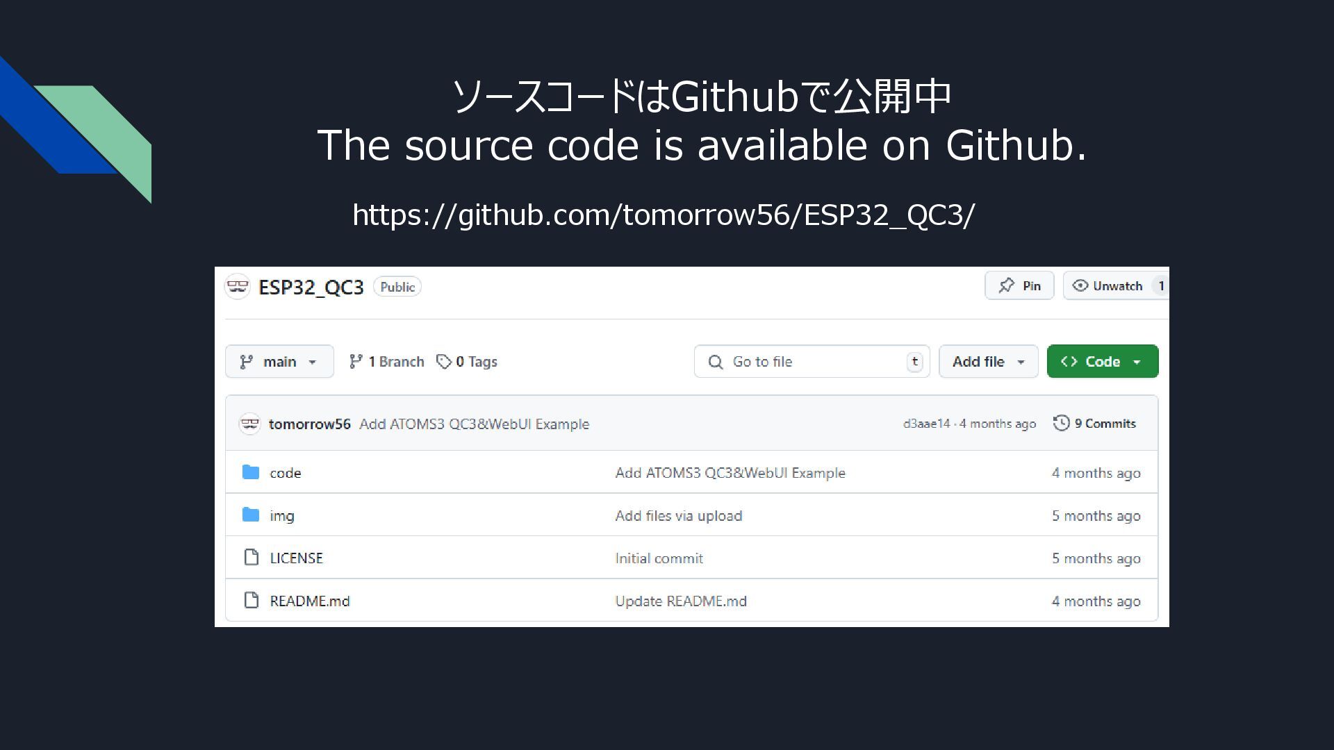Open the green Code dropdown
1334x750 pixels.
1102,361
